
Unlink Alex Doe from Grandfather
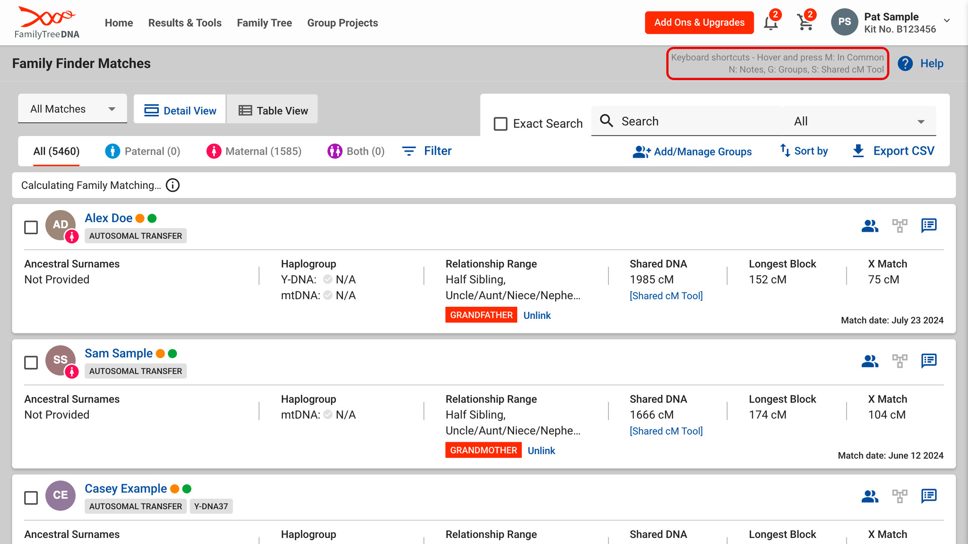click(x=537, y=315)
